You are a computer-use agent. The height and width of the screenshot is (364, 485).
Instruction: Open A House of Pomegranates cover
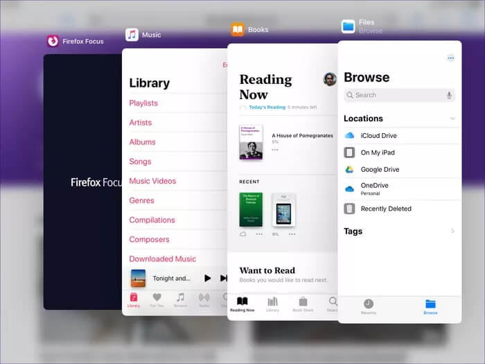click(x=251, y=142)
